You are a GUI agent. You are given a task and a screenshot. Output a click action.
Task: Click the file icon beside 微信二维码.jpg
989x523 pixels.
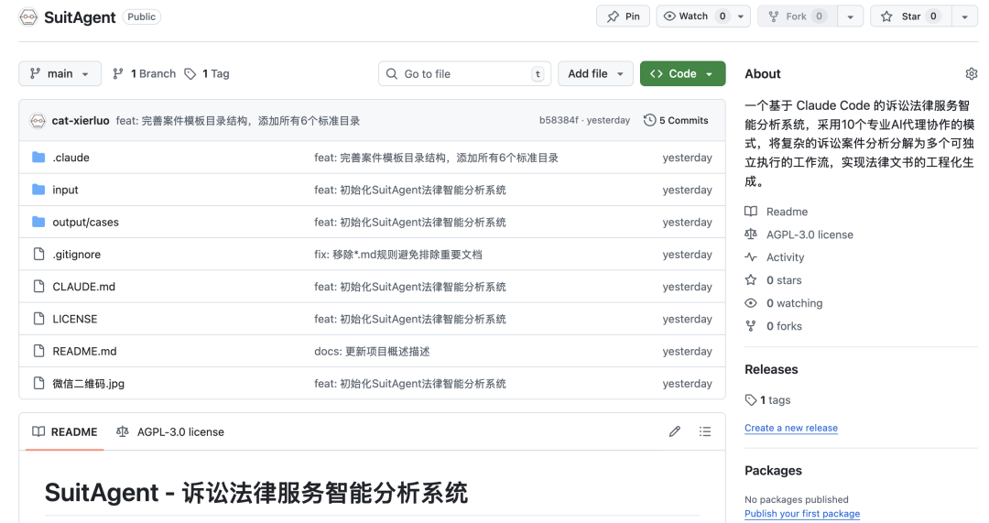click(38, 383)
